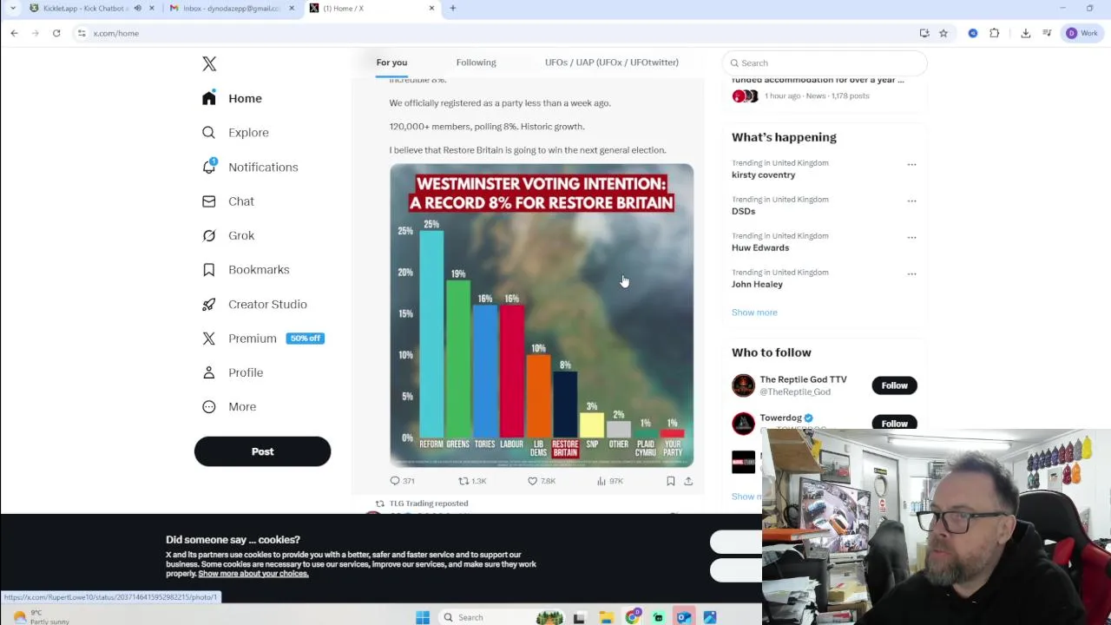Open Profile from the sidebar

(x=233, y=372)
